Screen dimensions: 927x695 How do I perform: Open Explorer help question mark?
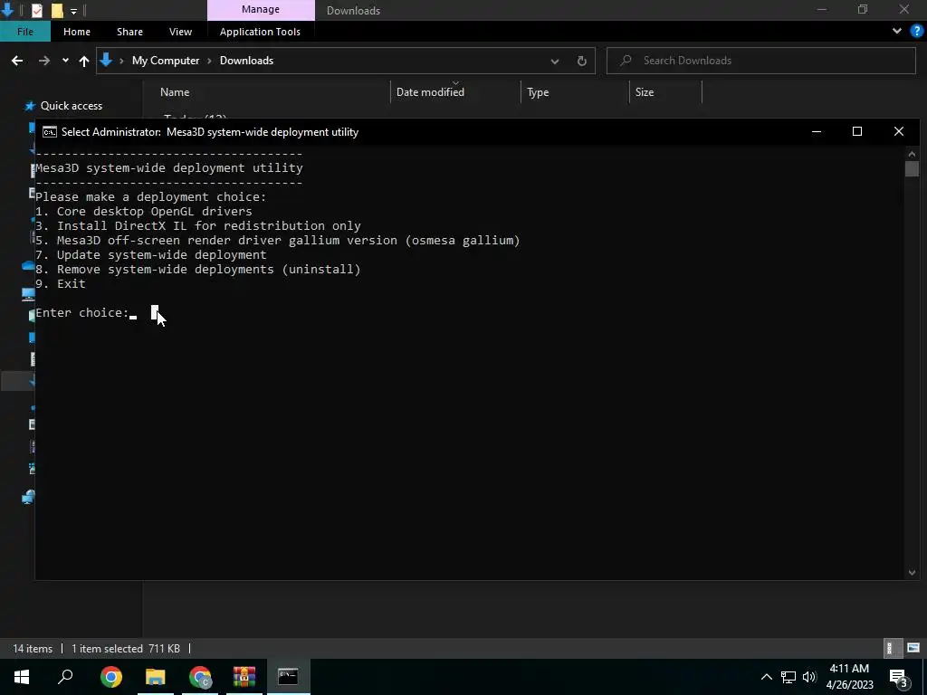(x=916, y=32)
